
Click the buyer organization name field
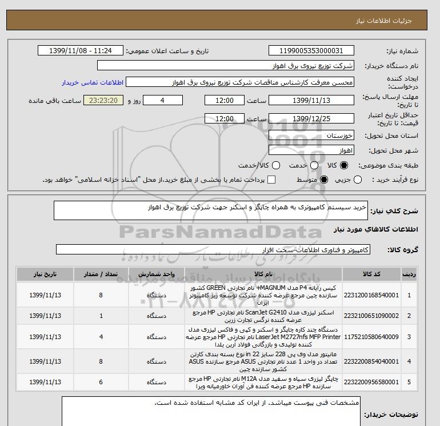[225, 65]
